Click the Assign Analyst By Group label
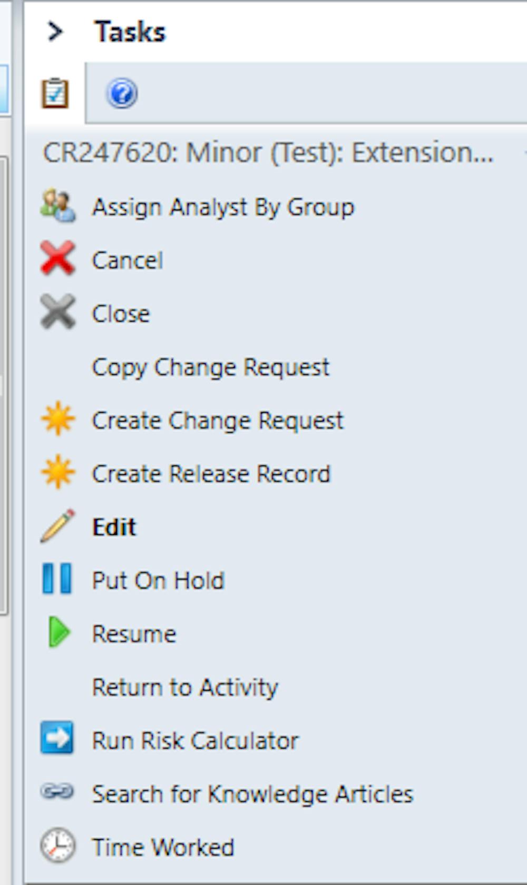527x885 pixels. (x=223, y=207)
